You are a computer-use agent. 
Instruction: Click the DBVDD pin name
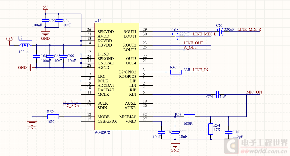click(x=105, y=45)
